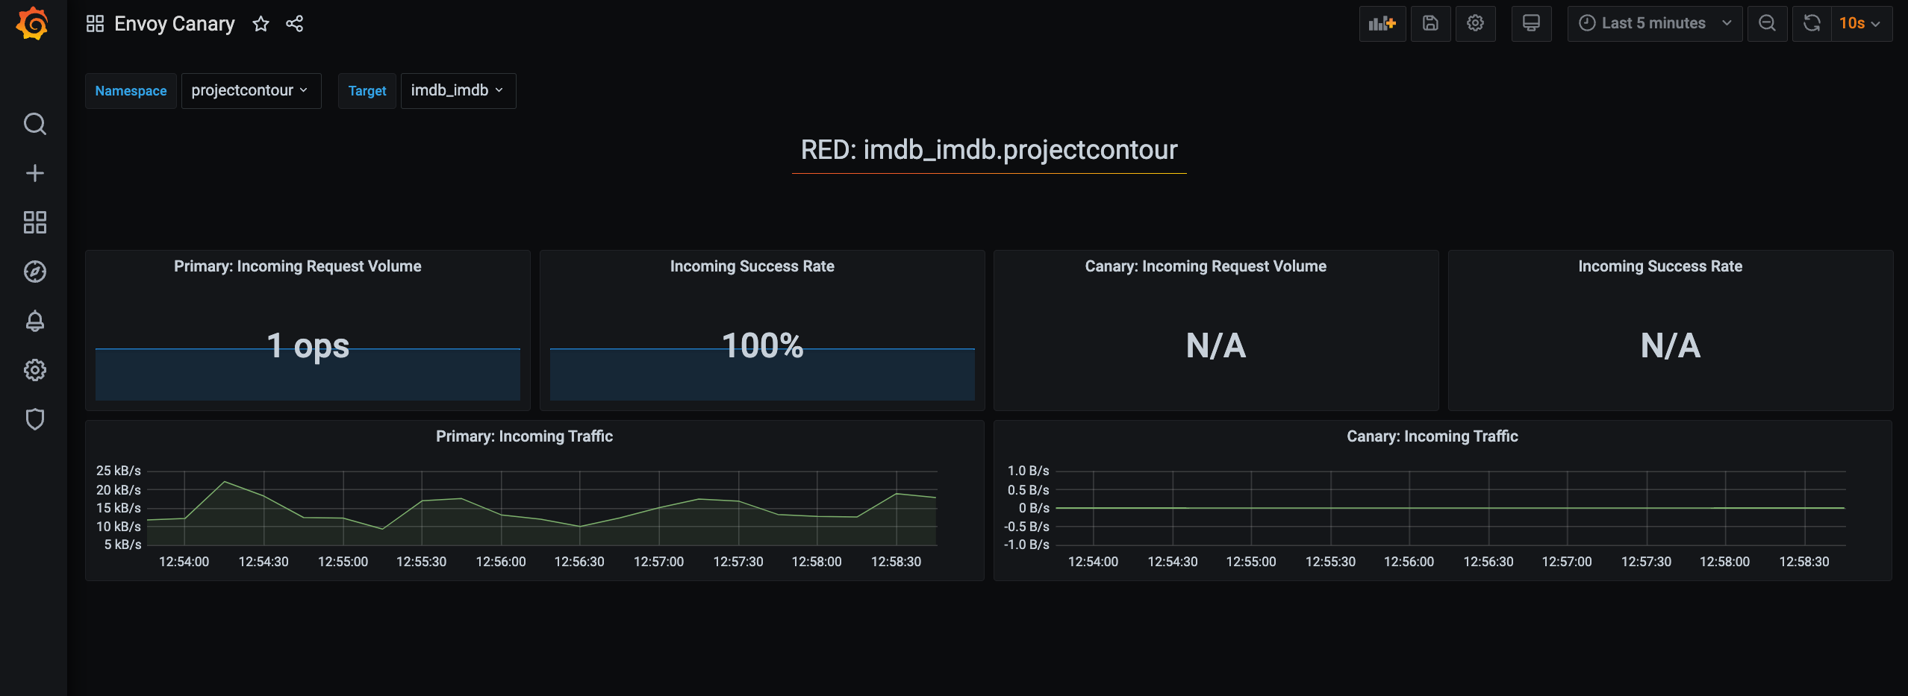Open the Create plus menu in sidebar

tap(34, 173)
